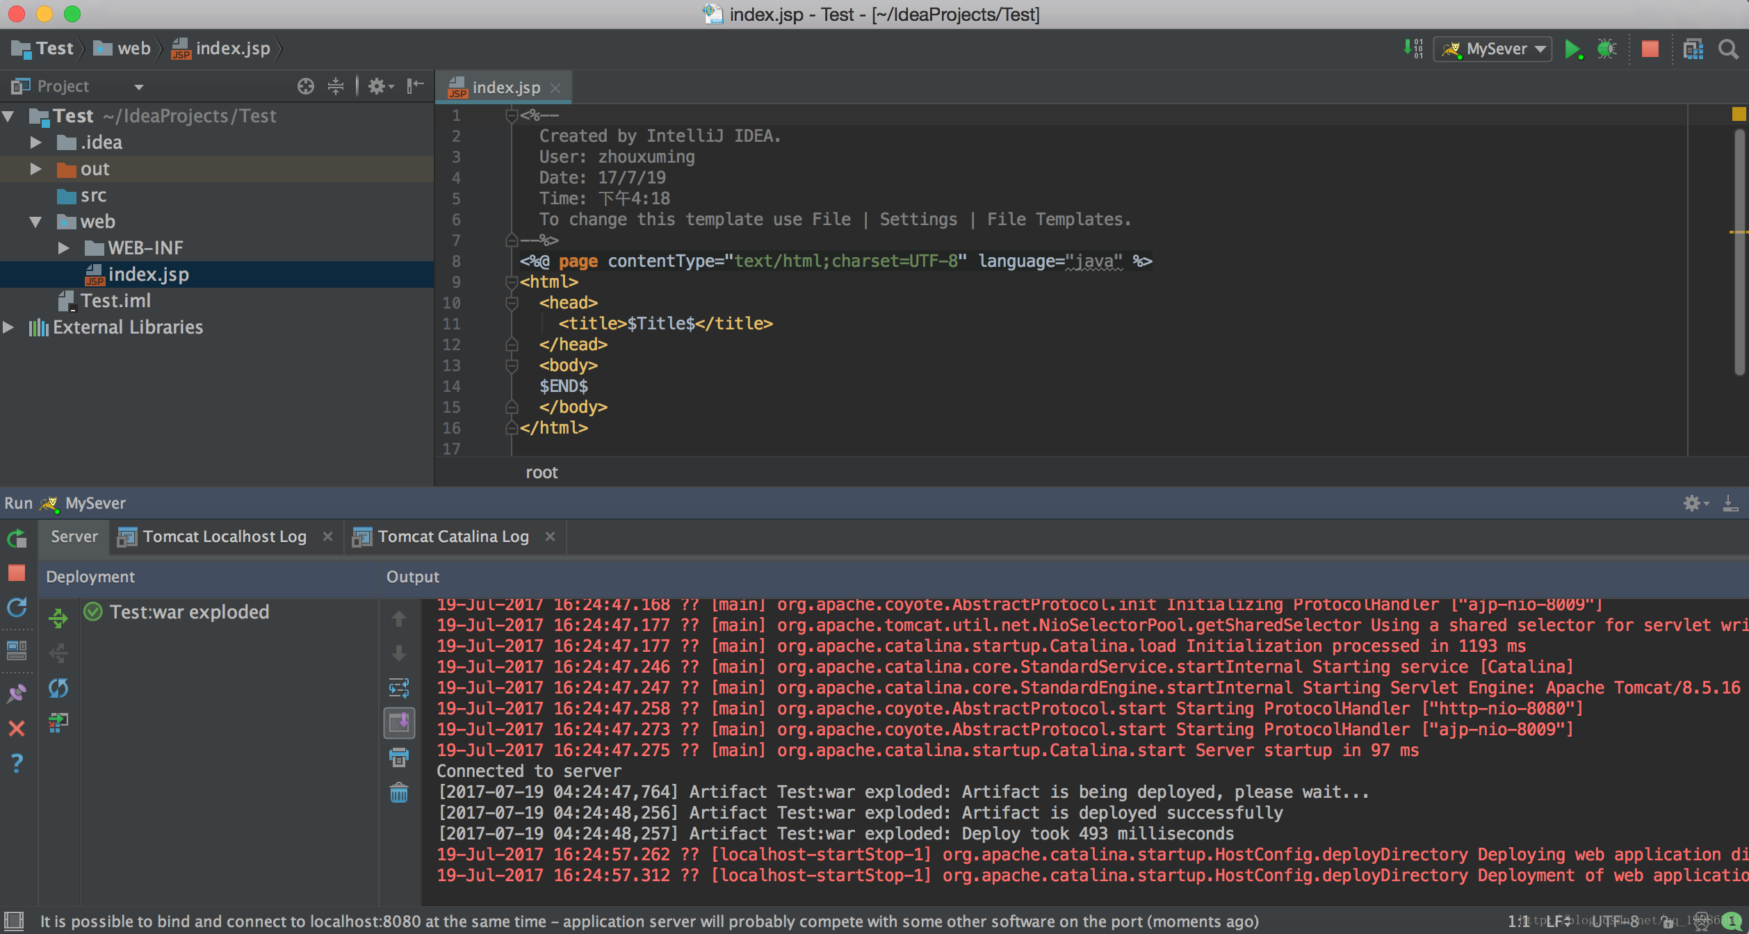This screenshot has height=934, width=1749.
Task: Switch to the Tomcat Localhost Log tab
Action: click(224, 536)
